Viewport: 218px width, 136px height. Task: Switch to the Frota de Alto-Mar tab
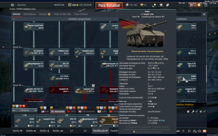click(x=63, y=14)
